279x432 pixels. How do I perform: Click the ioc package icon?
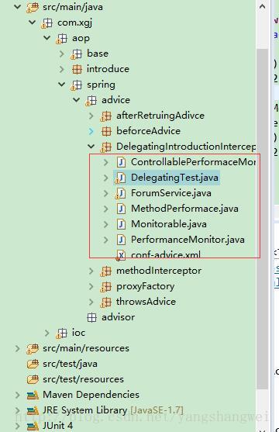pyautogui.click(x=62, y=333)
